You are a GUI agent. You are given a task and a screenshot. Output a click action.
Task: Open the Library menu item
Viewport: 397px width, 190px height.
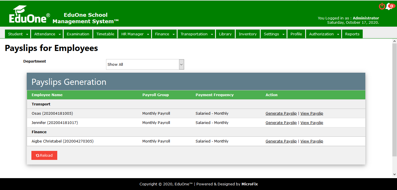pos(225,34)
